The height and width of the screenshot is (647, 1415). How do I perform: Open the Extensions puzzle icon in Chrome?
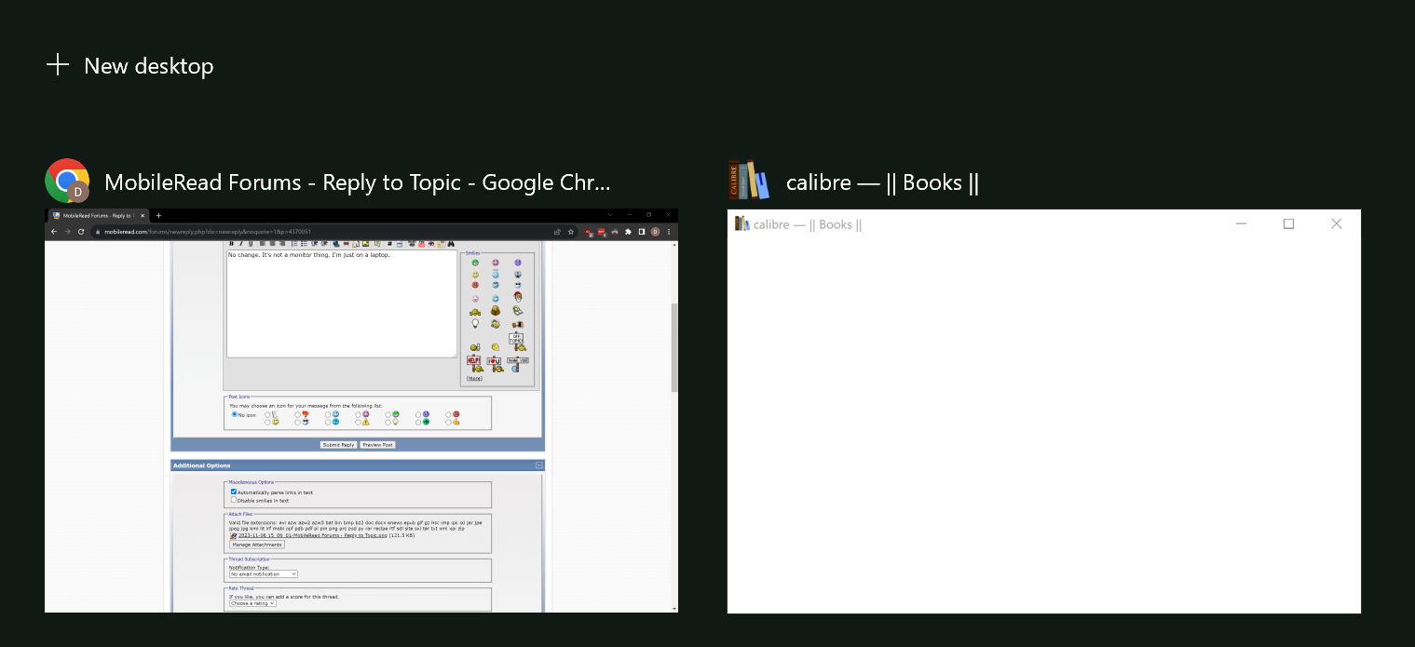628,232
